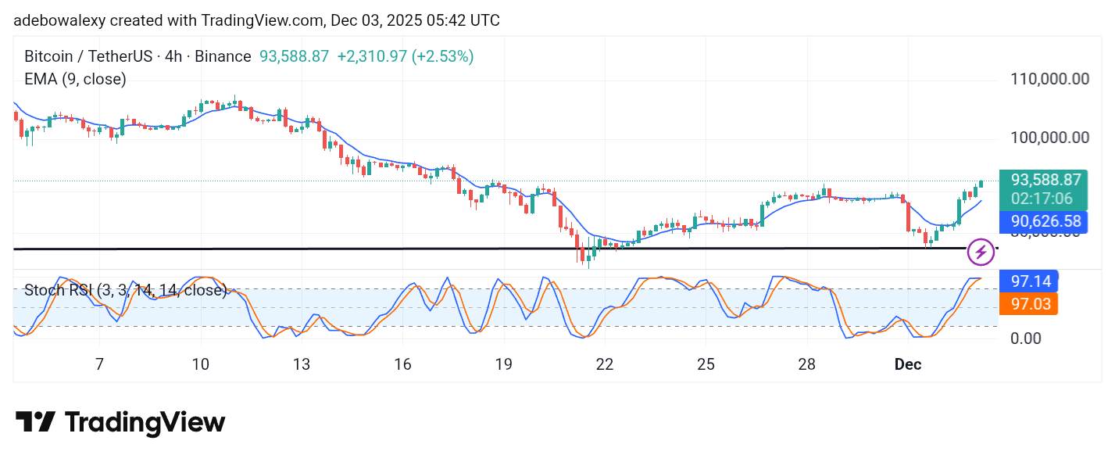This screenshot has width=1115, height=462.
Task: Click the 93,588.87 price in header
Action: pyautogui.click(x=294, y=56)
